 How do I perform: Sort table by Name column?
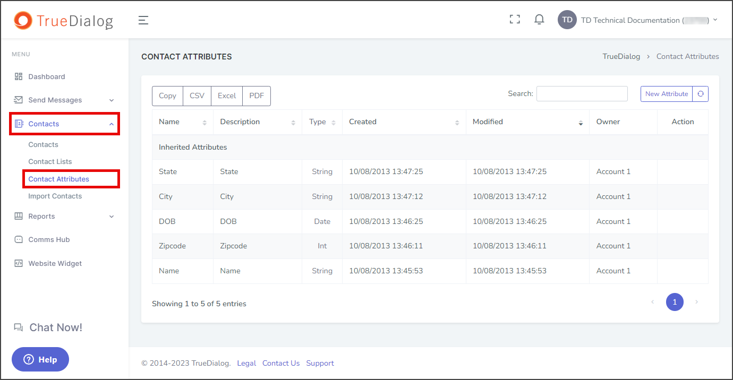coord(183,122)
